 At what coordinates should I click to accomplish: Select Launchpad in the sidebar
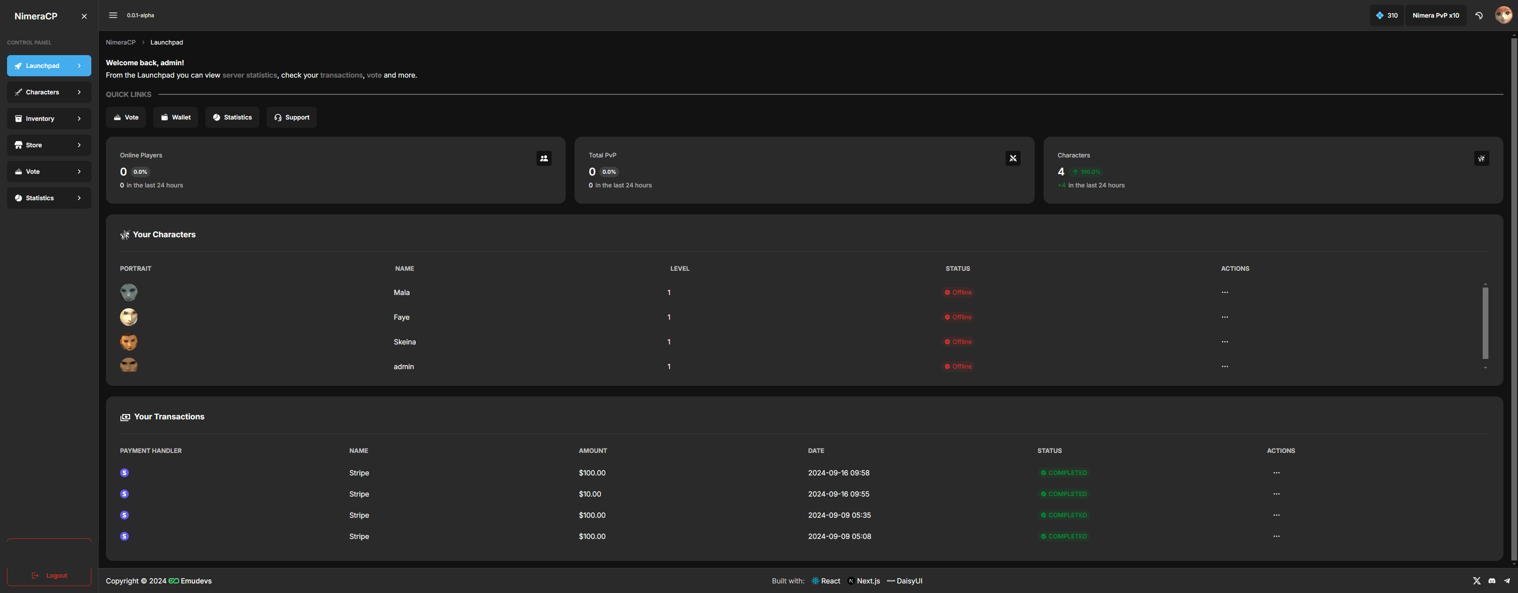click(x=49, y=65)
